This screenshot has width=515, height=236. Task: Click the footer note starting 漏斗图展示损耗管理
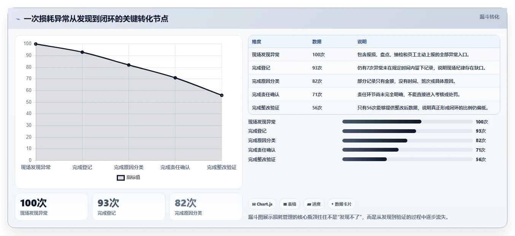tap(348, 217)
